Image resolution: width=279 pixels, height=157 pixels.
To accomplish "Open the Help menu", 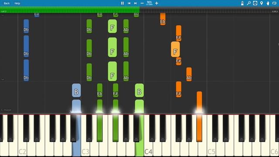I will click(17, 3).
